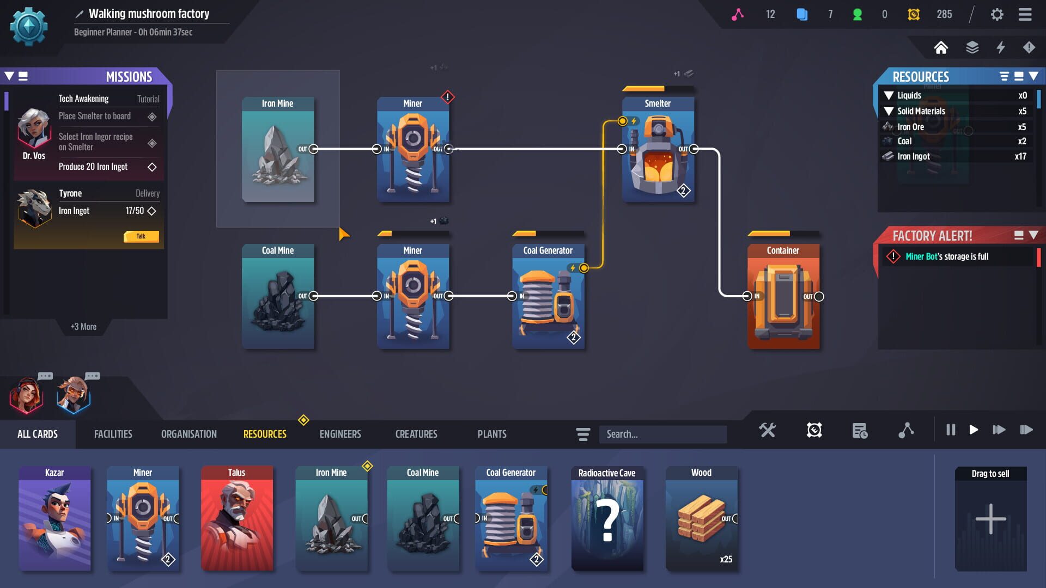Toggle the list filter icon on Resources header
This screenshot has height=588, width=1046.
(x=1003, y=77)
